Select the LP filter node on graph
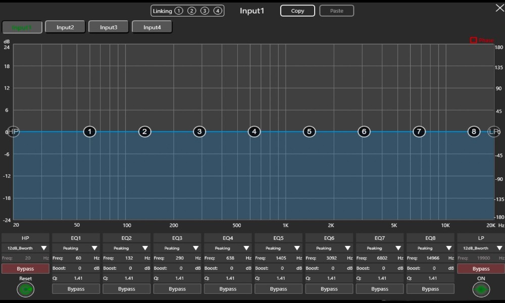 [494, 131]
